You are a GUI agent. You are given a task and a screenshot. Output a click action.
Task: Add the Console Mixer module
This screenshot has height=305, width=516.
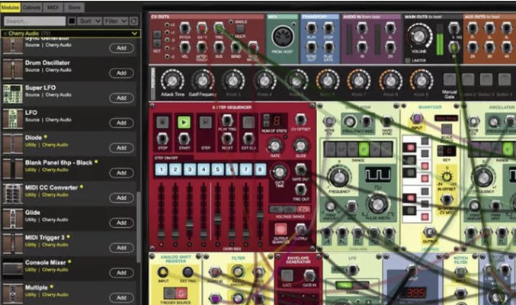[121, 273]
